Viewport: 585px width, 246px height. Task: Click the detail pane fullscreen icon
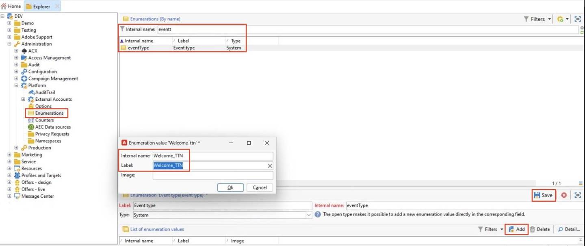(577, 195)
